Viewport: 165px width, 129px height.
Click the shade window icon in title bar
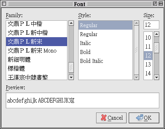coord(161,4)
